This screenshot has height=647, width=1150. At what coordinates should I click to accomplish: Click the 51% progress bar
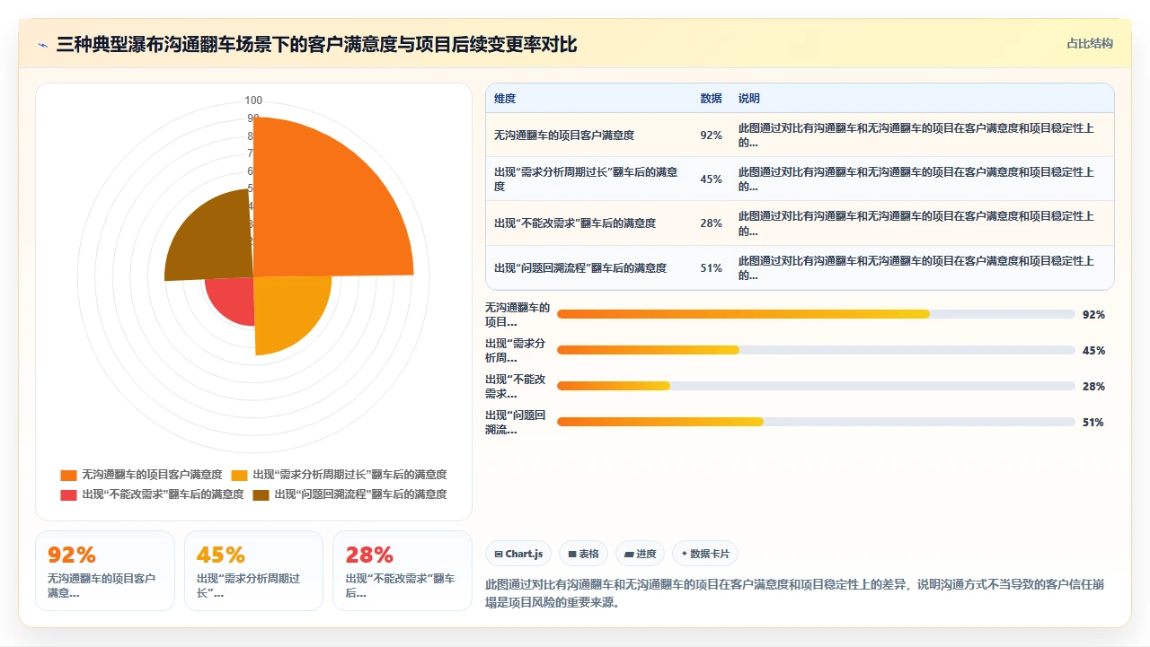pyautogui.click(x=816, y=422)
